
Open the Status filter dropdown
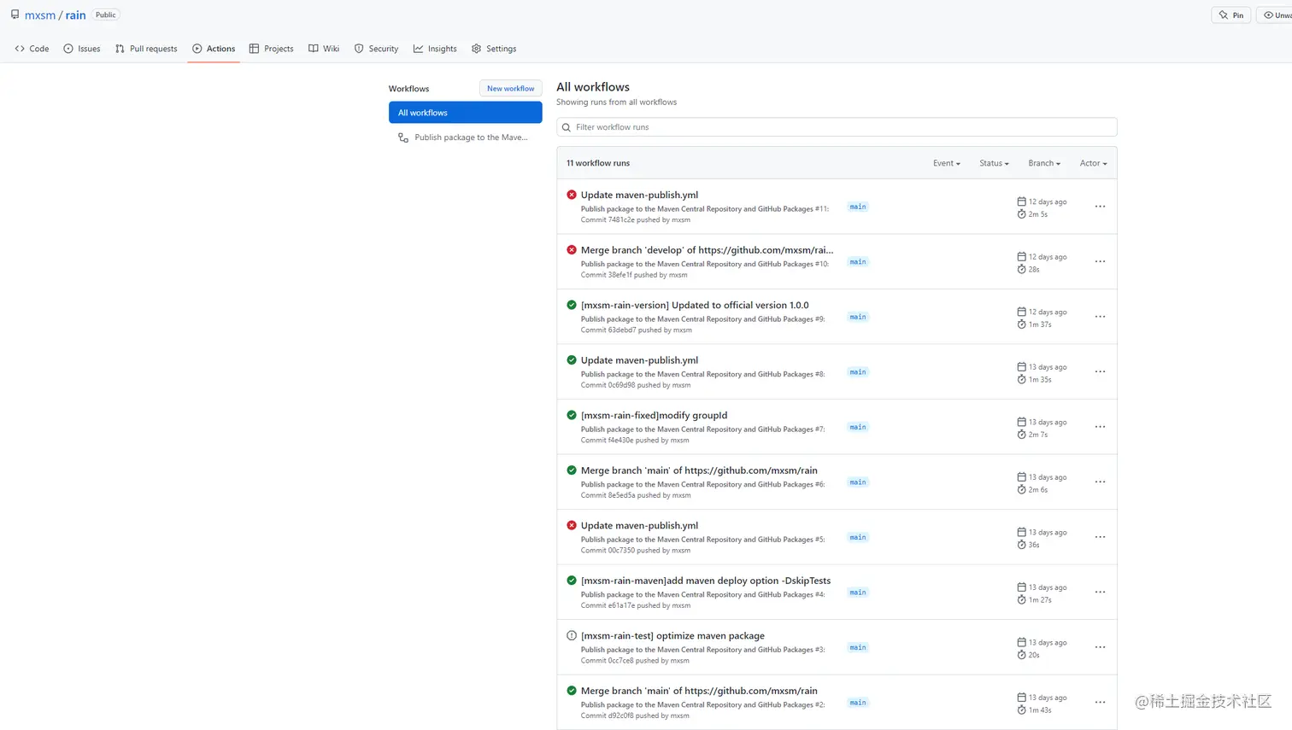tap(994, 163)
